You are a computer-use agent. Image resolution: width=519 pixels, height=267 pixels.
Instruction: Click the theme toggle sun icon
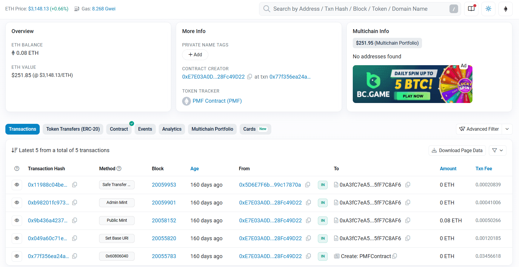pyautogui.click(x=488, y=9)
